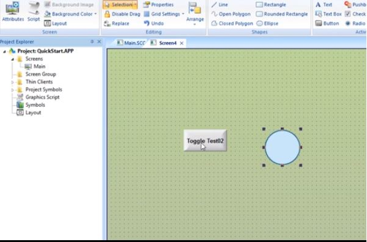This screenshot has width=367, height=242.
Task: Expand Background Color dropdown arrow
Action: tap(95, 14)
